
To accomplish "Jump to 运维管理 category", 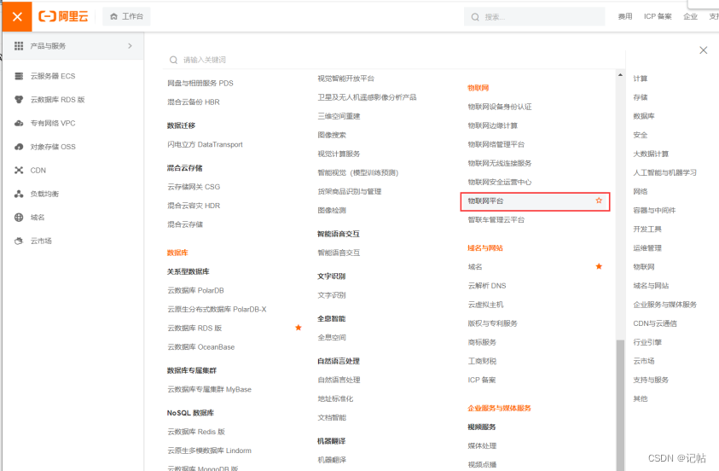I will [x=647, y=247].
